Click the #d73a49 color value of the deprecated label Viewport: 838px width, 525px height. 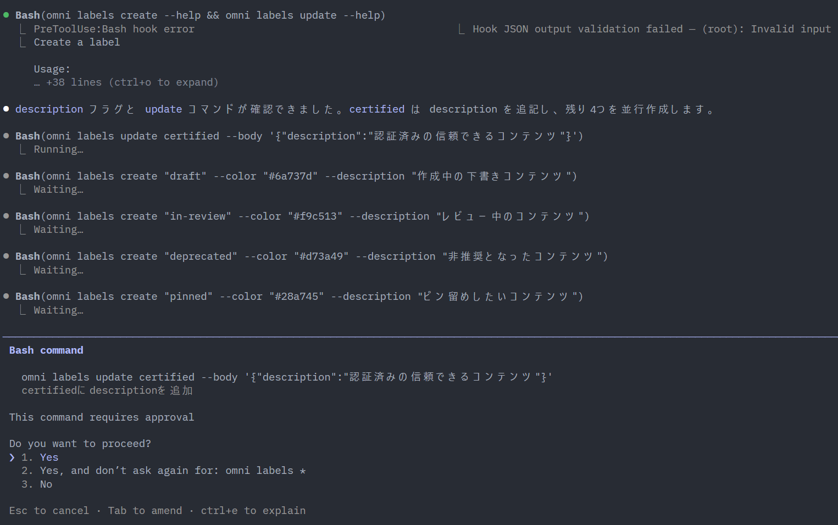[321, 256]
